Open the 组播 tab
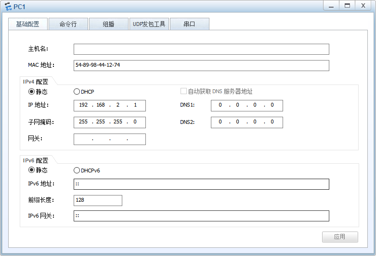Image resolution: width=376 pixels, height=256 pixels. point(109,24)
